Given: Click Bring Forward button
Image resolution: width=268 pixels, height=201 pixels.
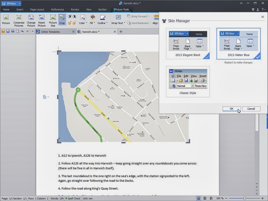Looking at the screenshot, I should coord(138,16).
